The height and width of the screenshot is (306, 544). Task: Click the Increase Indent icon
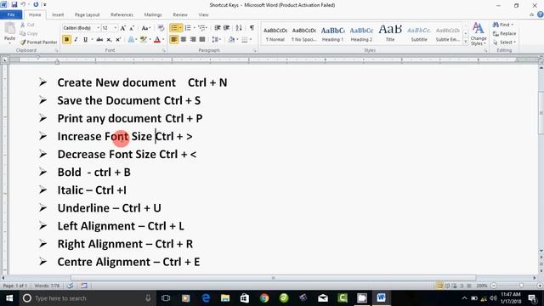pos(227,28)
